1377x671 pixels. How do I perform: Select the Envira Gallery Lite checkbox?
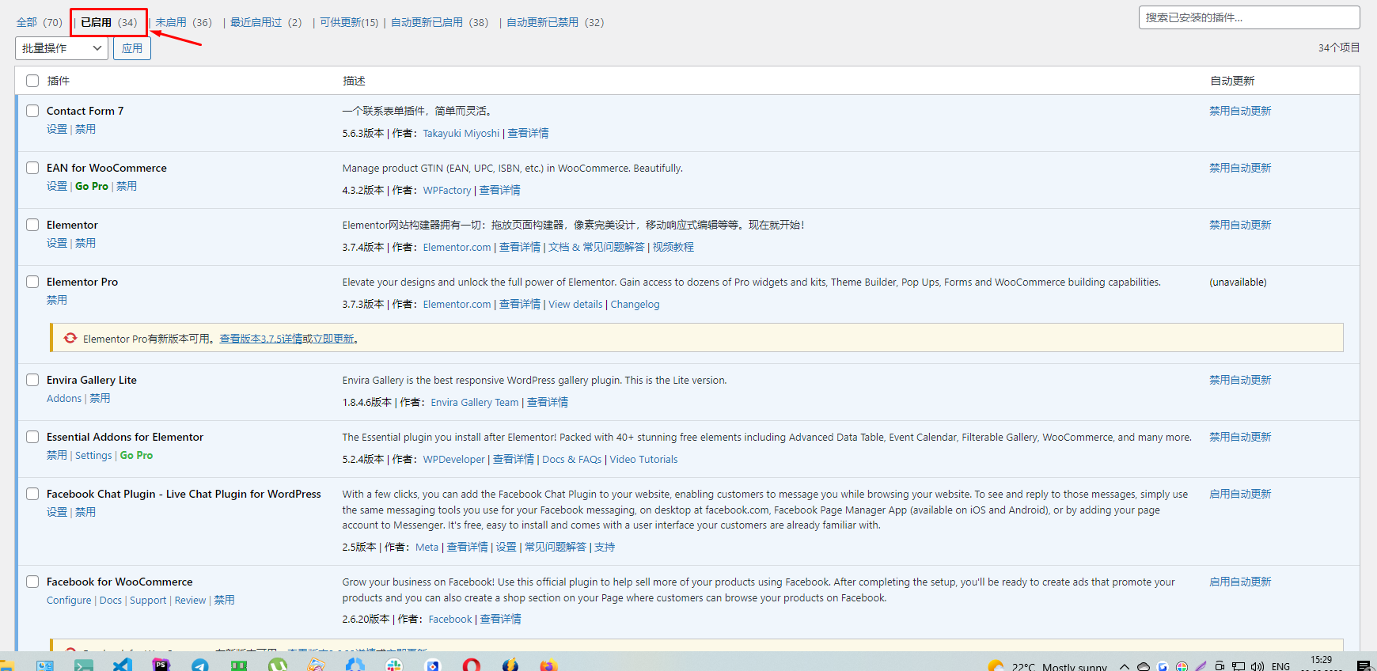tap(32, 380)
